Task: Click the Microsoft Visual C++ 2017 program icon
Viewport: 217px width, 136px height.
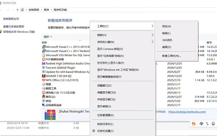Action: pyautogui.click(x=44, y=51)
